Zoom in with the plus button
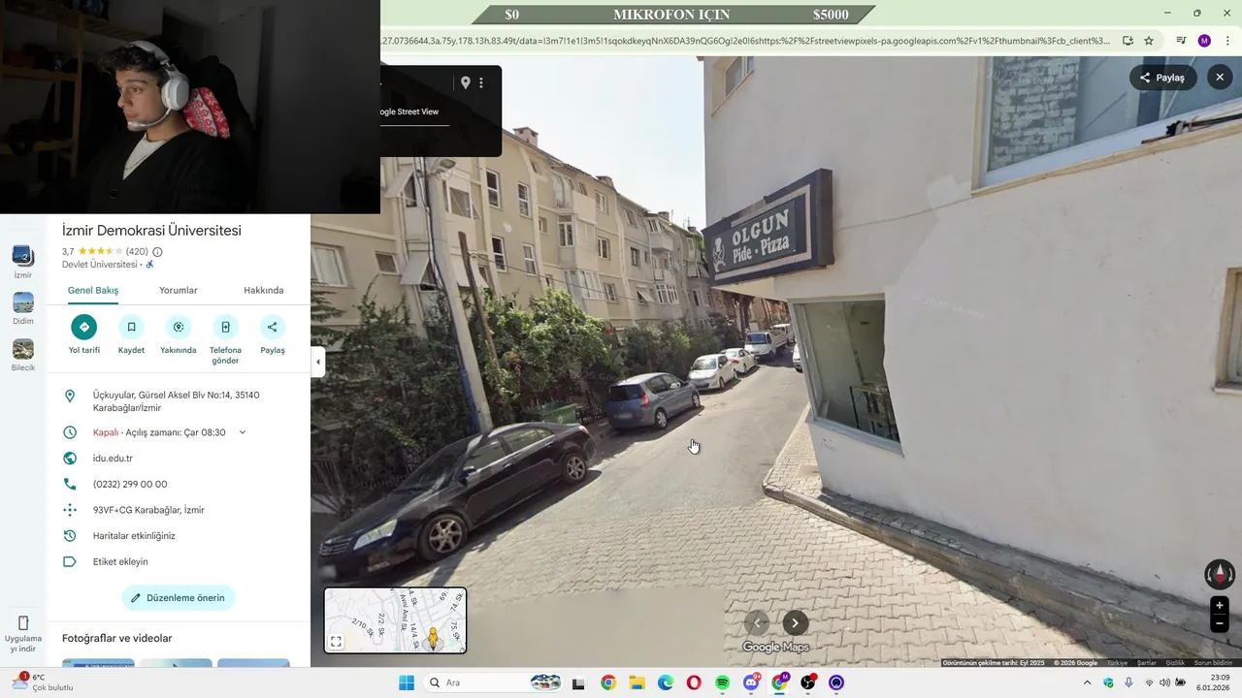Image resolution: width=1242 pixels, height=698 pixels. click(x=1220, y=606)
